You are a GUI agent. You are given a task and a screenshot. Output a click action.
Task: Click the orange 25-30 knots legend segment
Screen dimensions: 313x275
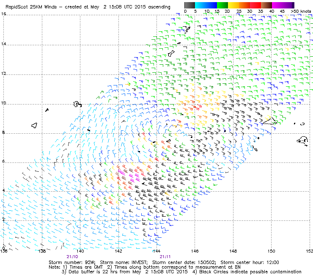click(244, 5)
